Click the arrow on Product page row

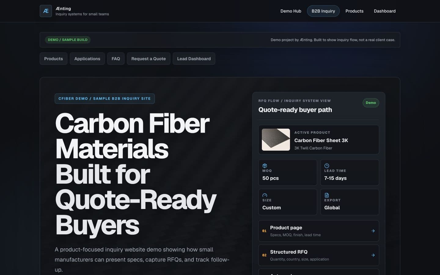373,231
